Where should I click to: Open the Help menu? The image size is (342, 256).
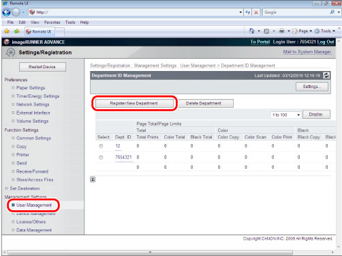(x=84, y=23)
